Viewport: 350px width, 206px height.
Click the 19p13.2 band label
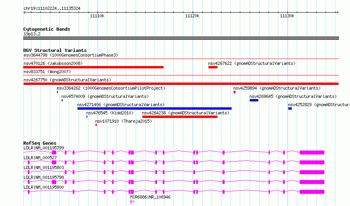pos(32,34)
